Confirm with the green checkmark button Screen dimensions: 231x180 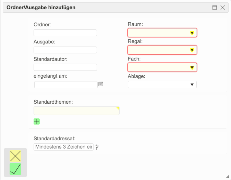tap(15, 169)
